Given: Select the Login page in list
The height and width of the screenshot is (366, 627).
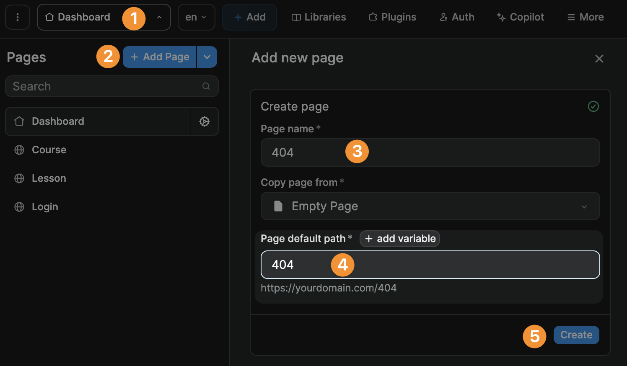Looking at the screenshot, I should coord(45,207).
